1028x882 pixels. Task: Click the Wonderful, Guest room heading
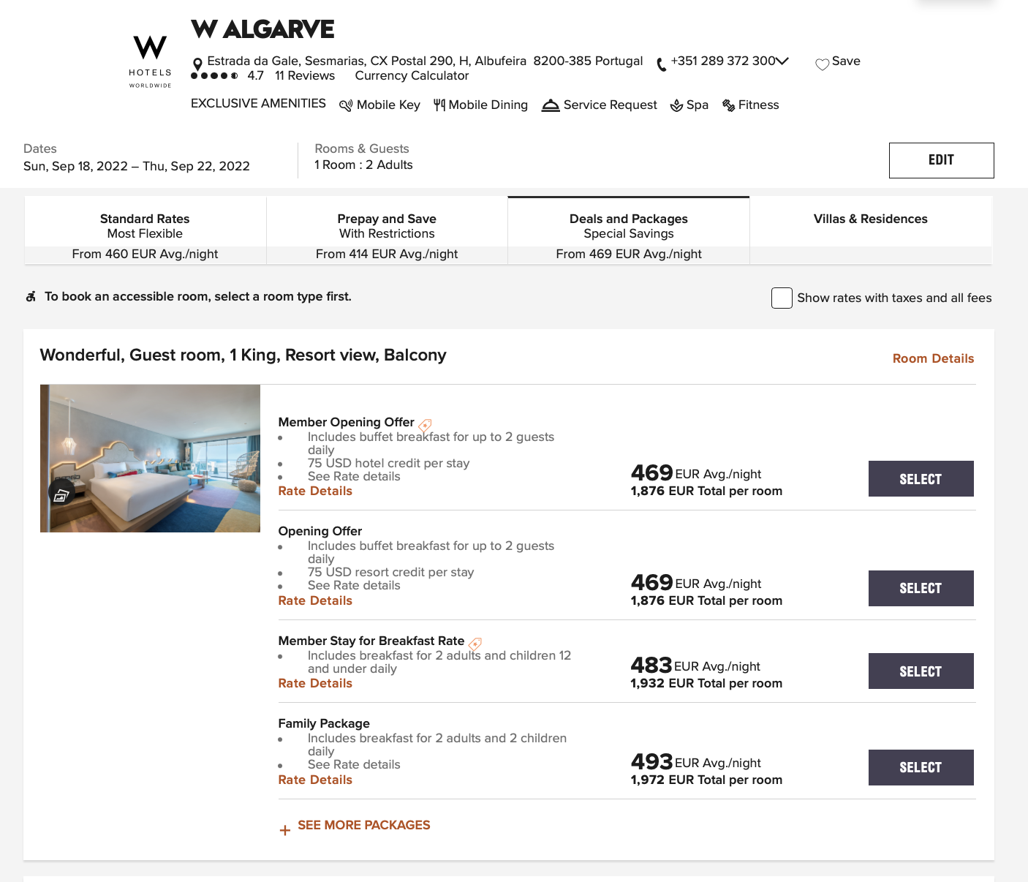(x=243, y=355)
